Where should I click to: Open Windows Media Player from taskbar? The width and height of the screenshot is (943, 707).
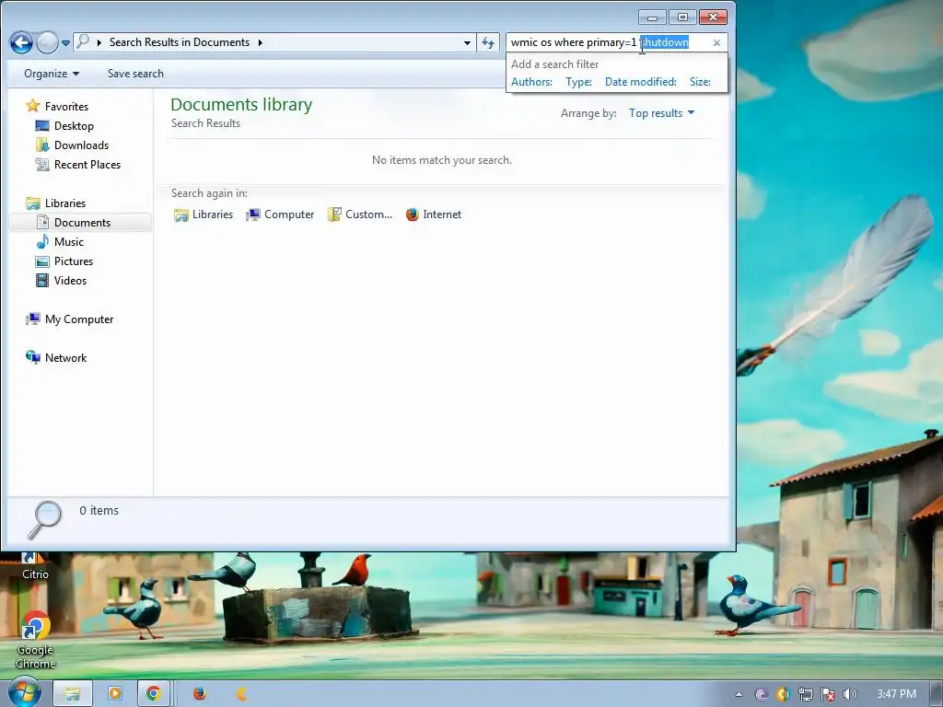[114, 694]
